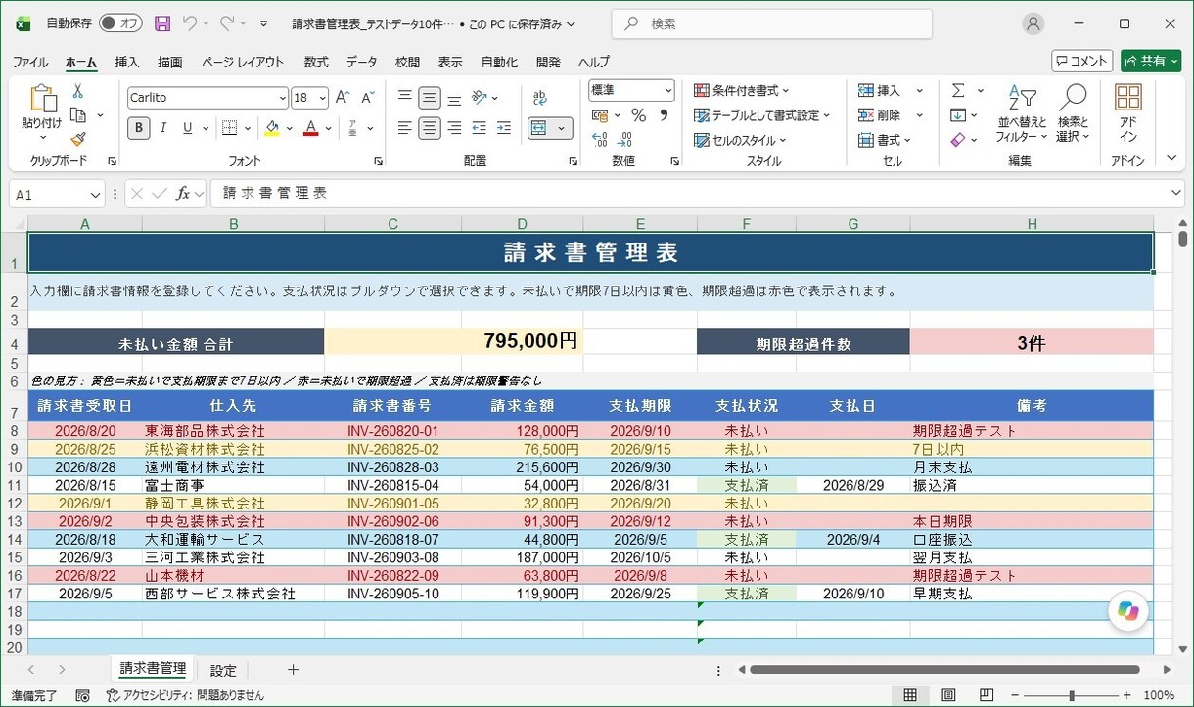1194x707 pixels.
Task: Select cell with INV-260815-04
Action: pyautogui.click(x=392, y=485)
